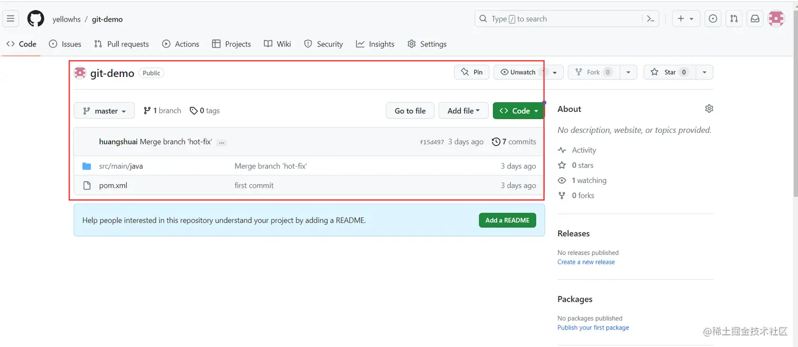
Task: Open the pom.xml file
Action: [x=113, y=186]
